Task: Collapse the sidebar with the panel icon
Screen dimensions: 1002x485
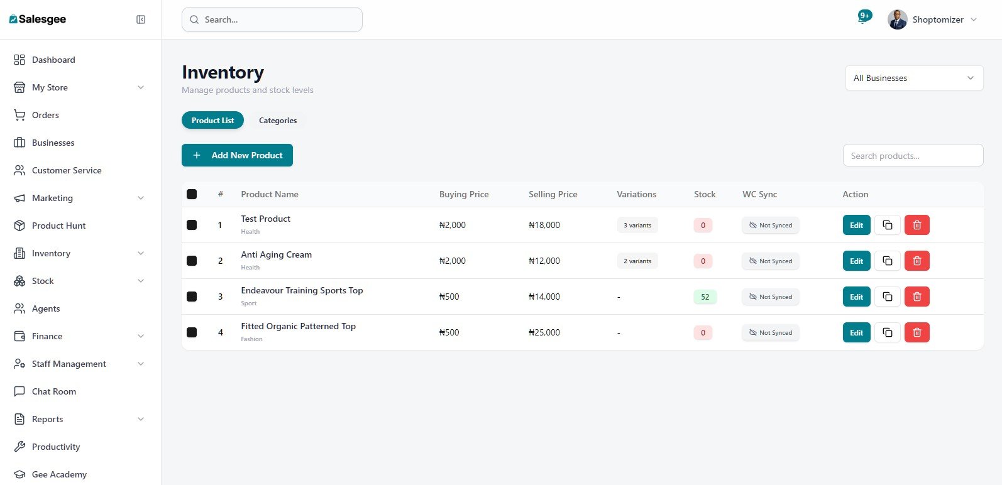Action: (x=141, y=19)
